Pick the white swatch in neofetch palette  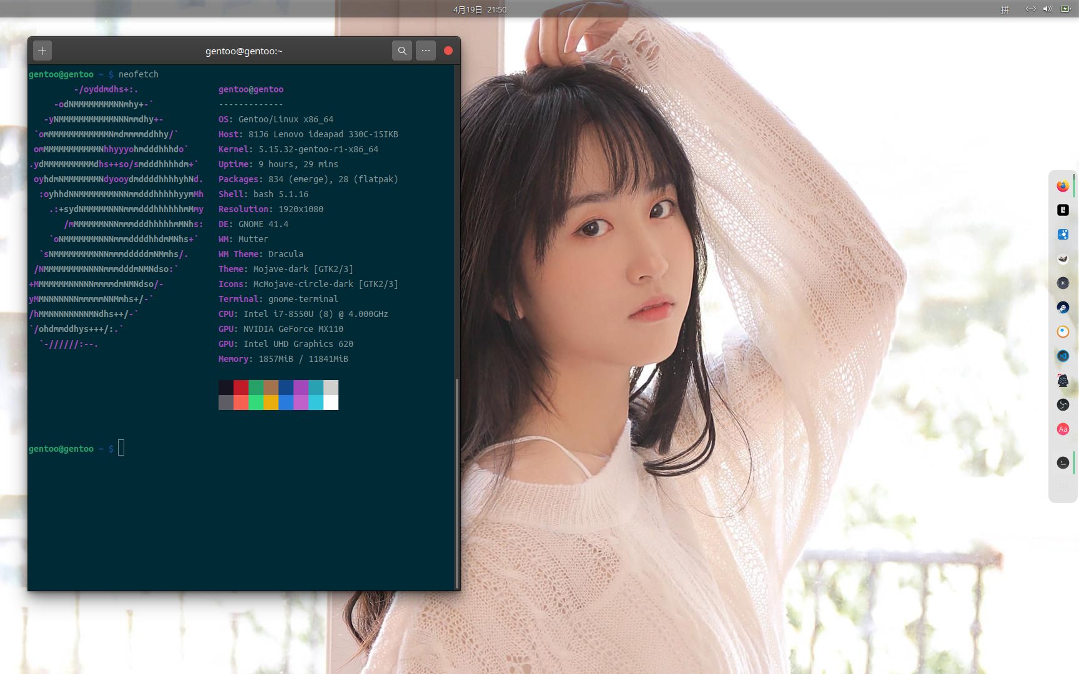coord(331,403)
